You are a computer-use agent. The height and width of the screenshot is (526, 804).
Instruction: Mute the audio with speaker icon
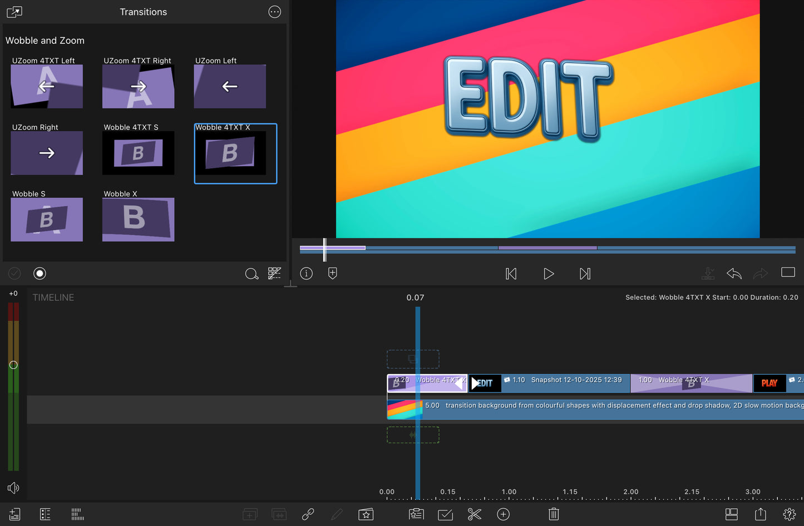tap(13, 488)
